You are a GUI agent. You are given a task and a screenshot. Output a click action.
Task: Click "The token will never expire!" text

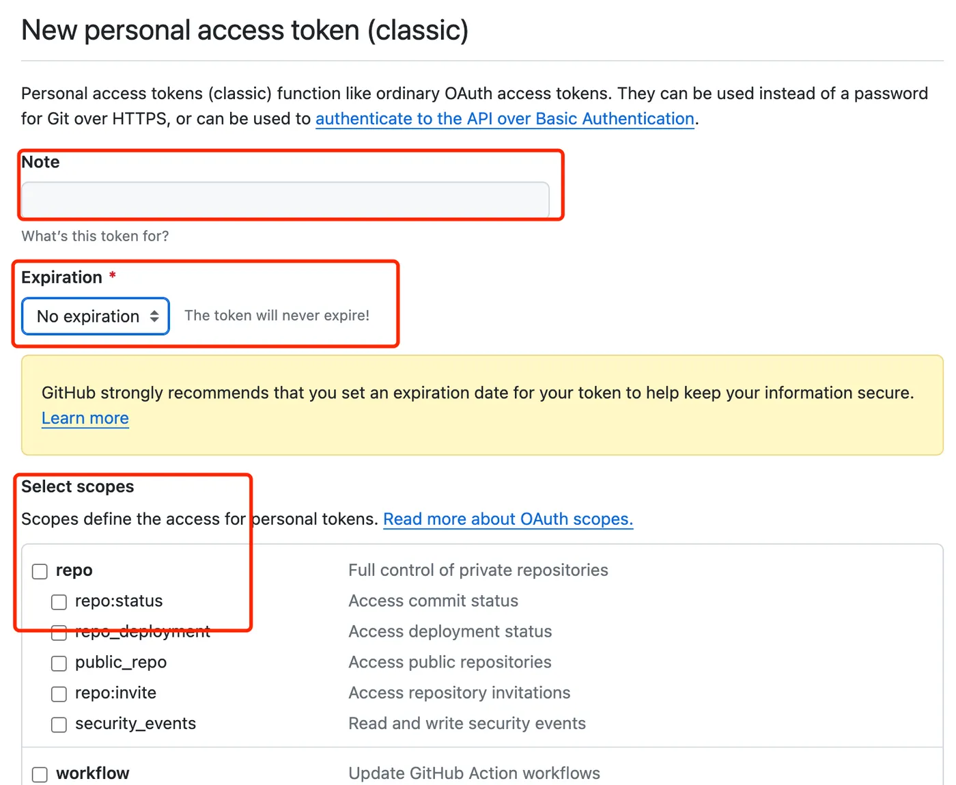click(x=277, y=316)
